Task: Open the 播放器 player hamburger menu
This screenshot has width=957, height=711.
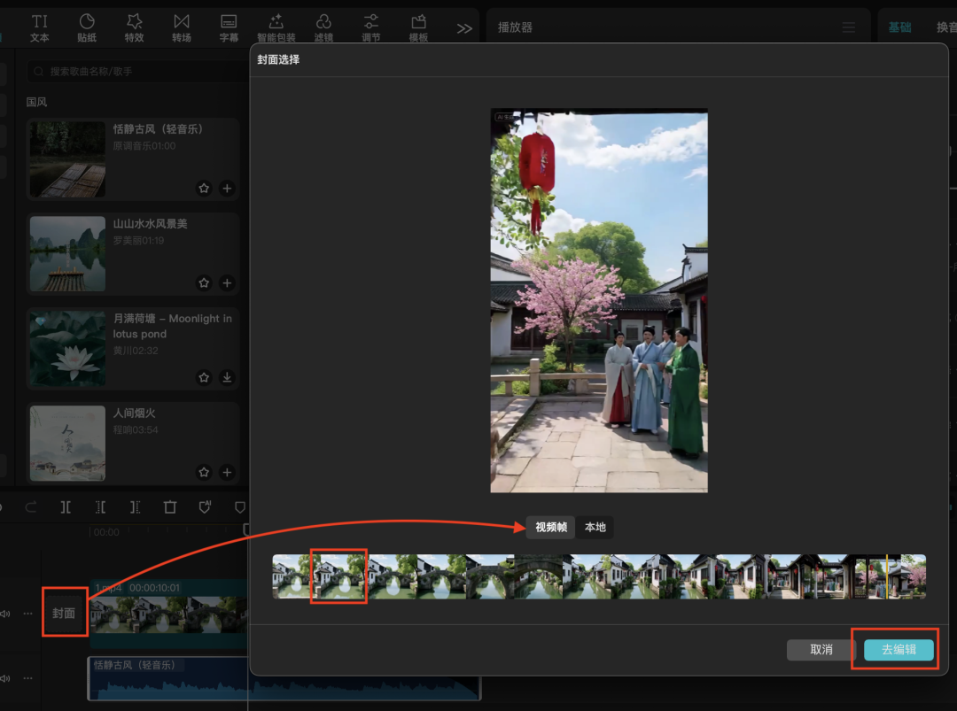Action: tap(849, 28)
